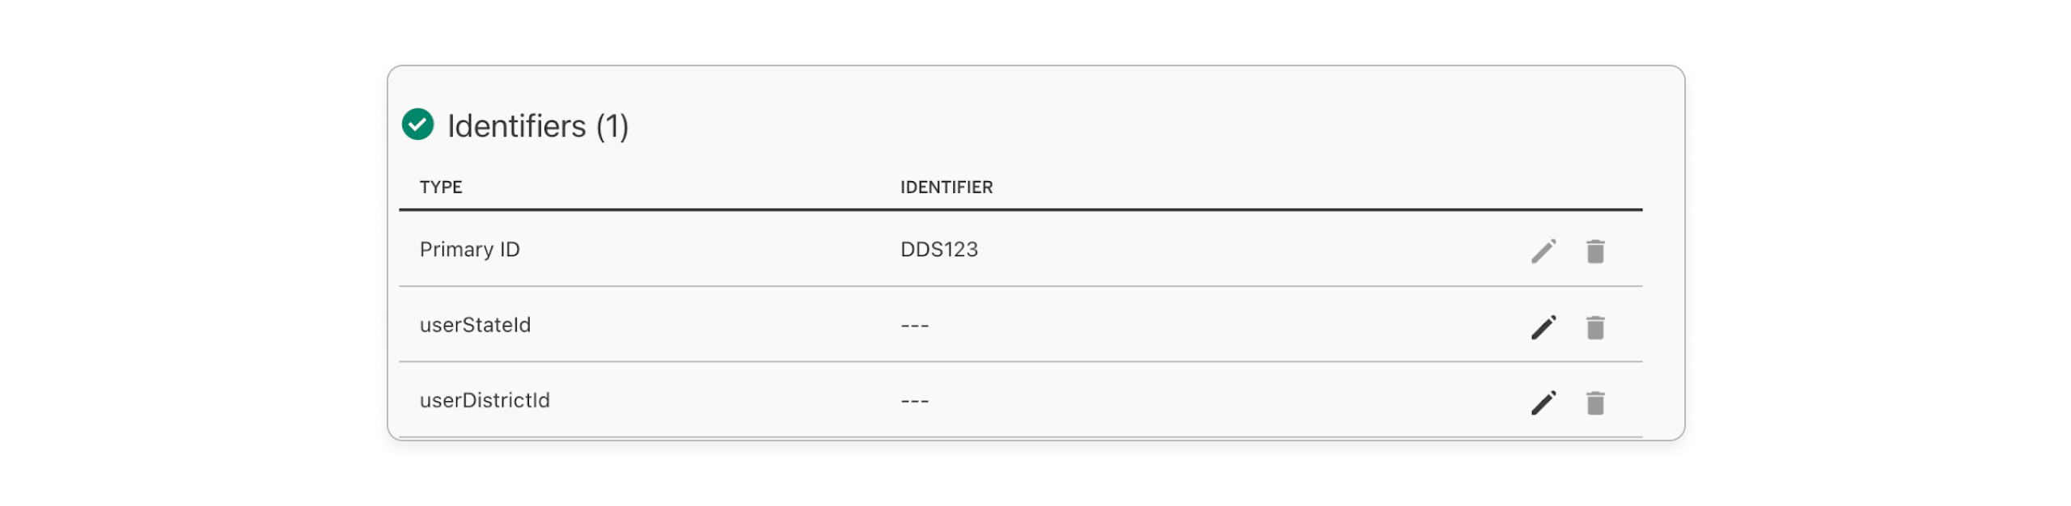This screenshot has width=2071, height=506.
Task: Remove userDistrictId with its trash icon
Action: (x=1595, y=402)
